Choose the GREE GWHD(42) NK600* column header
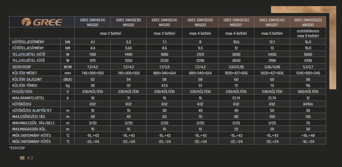 point(272,22)
